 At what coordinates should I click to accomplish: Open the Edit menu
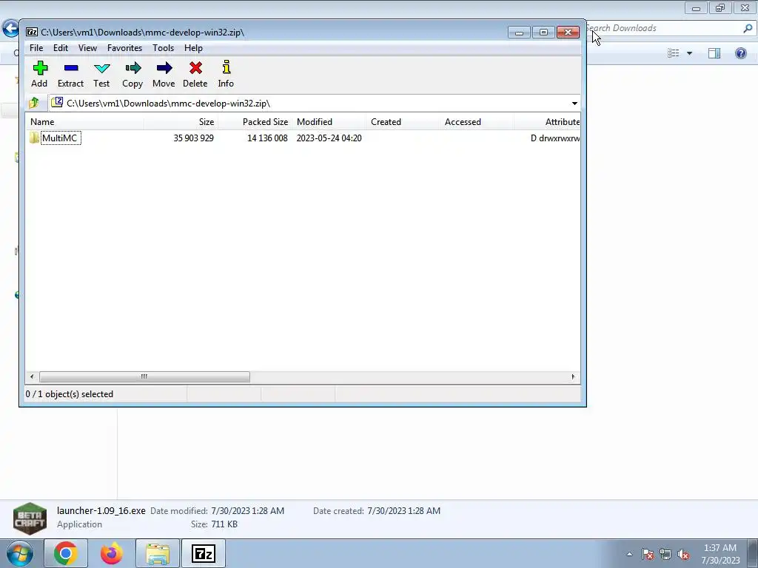[61, 48]
